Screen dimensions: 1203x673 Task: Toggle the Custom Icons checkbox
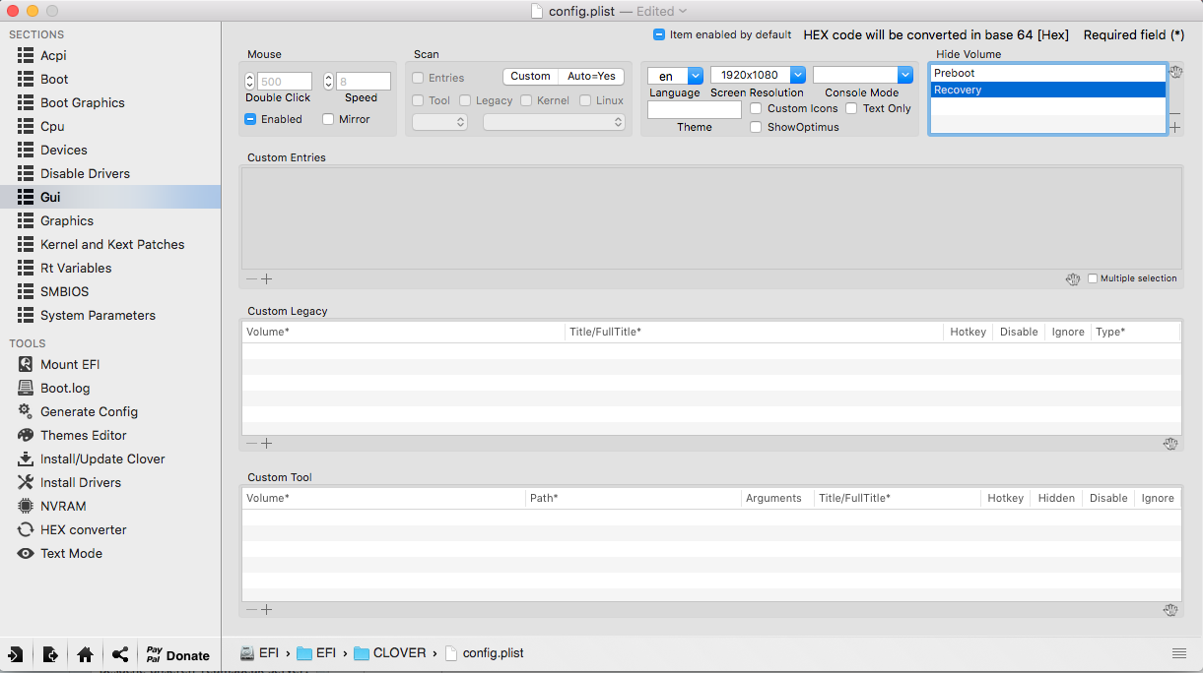(756, 108)
